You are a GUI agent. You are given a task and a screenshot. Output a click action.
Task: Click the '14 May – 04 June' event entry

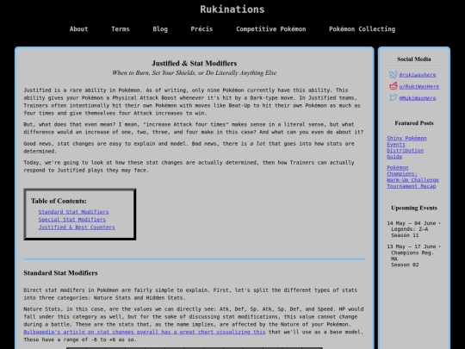(413, 229)
